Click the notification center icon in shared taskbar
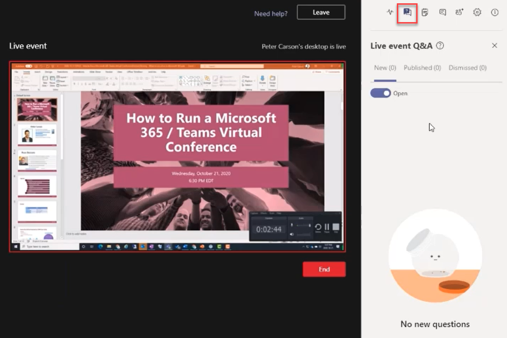 point(338,247)
